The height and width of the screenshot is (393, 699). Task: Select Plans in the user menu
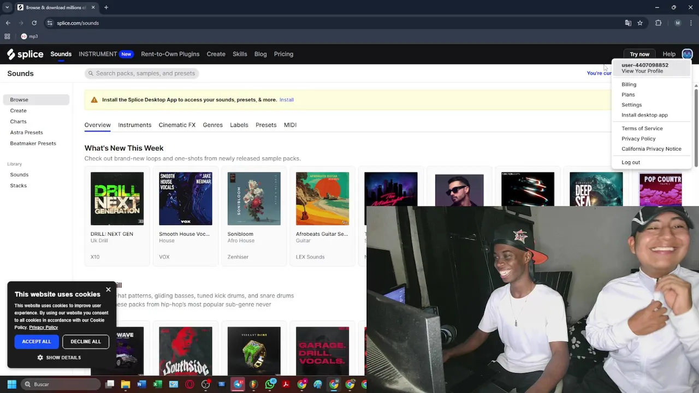click(x=628, y=94)
